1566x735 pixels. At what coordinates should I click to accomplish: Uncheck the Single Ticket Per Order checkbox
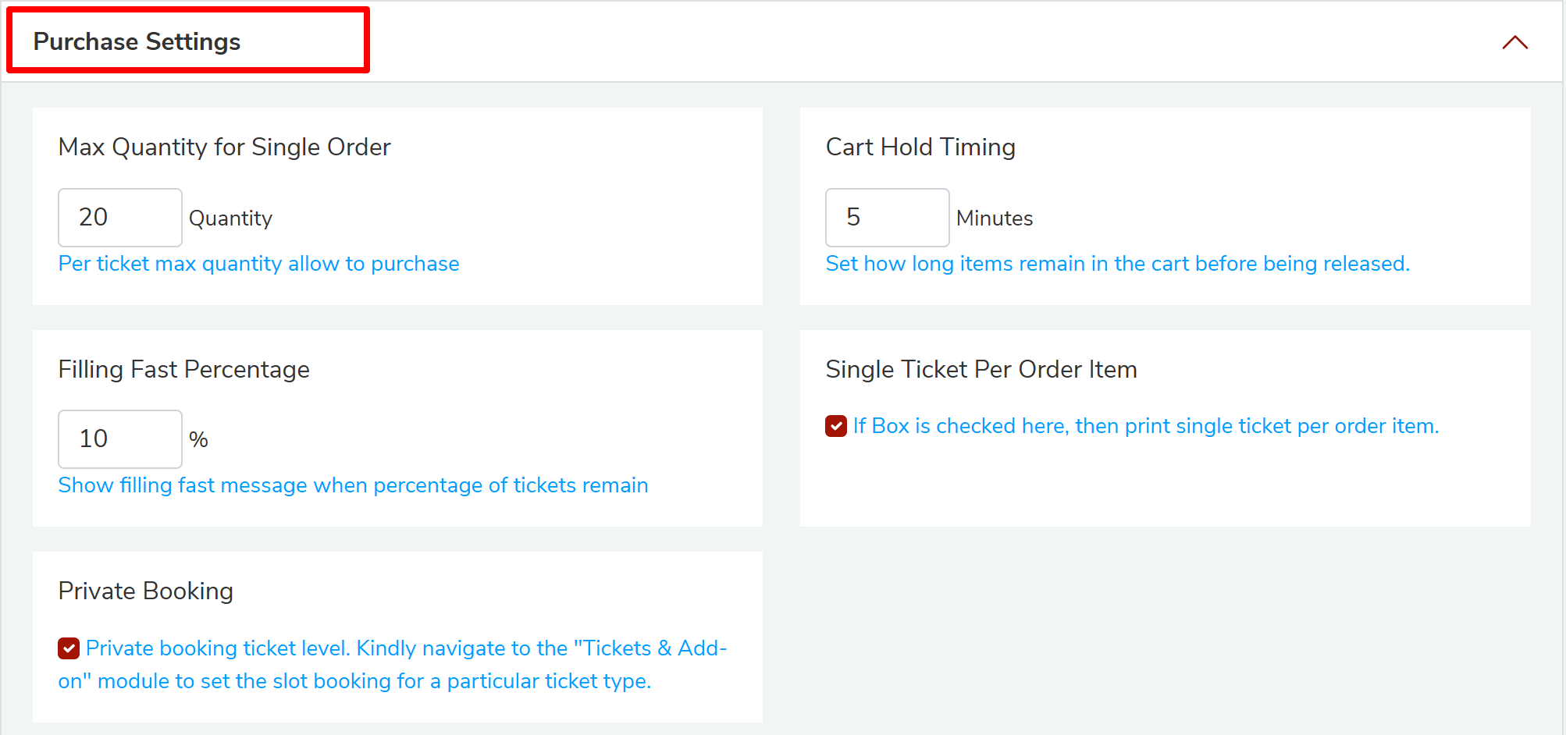pyautogui.click(x=836, y=426)
